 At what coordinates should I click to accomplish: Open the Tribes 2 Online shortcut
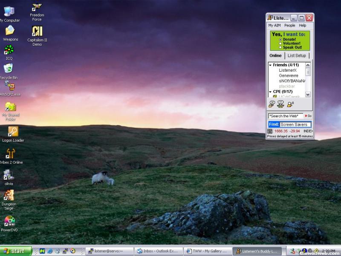(10, 154)
